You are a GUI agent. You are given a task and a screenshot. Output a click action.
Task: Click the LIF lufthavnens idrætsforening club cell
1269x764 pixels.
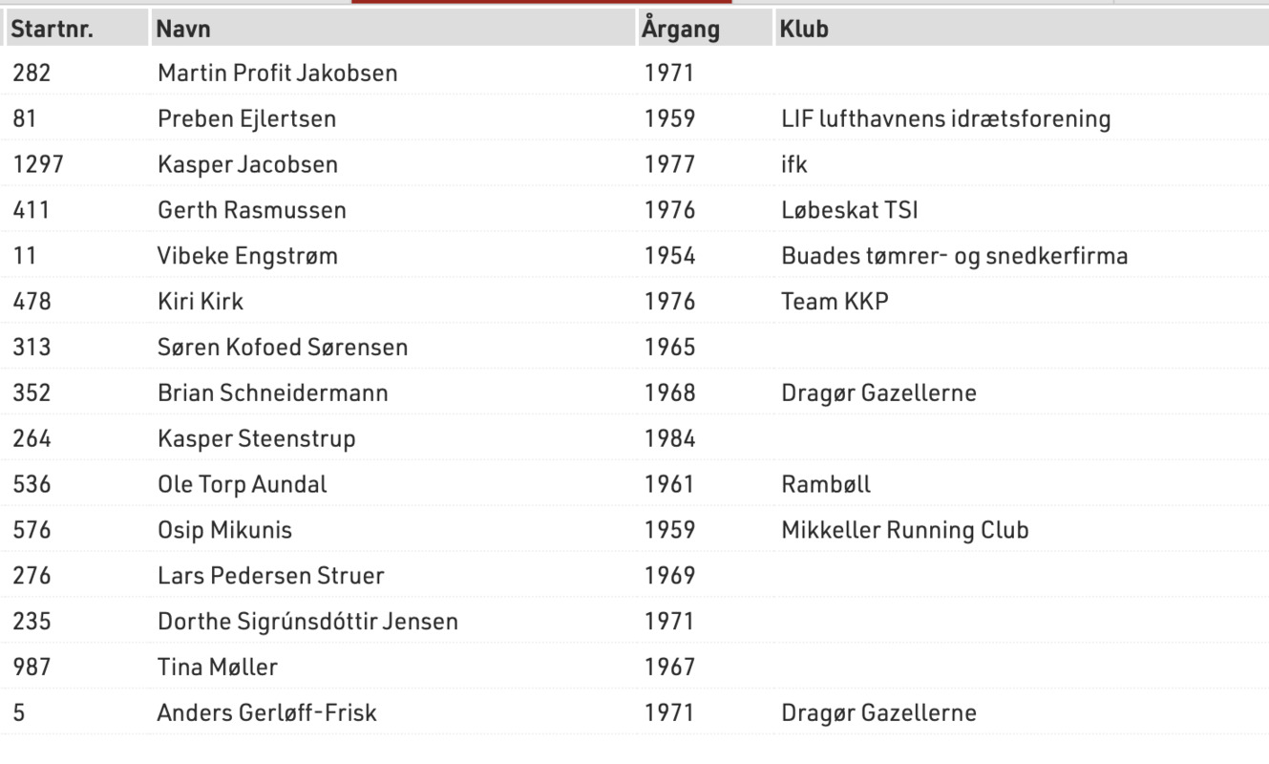946,119
